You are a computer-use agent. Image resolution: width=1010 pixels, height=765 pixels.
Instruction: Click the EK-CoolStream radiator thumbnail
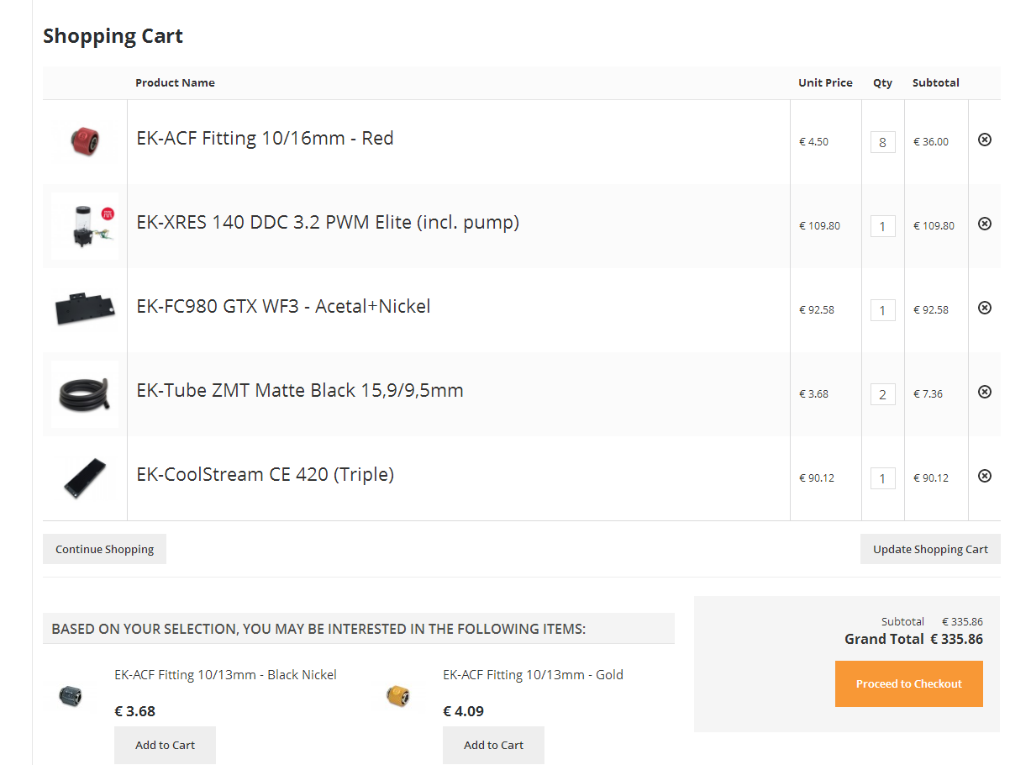click(85, 477)
